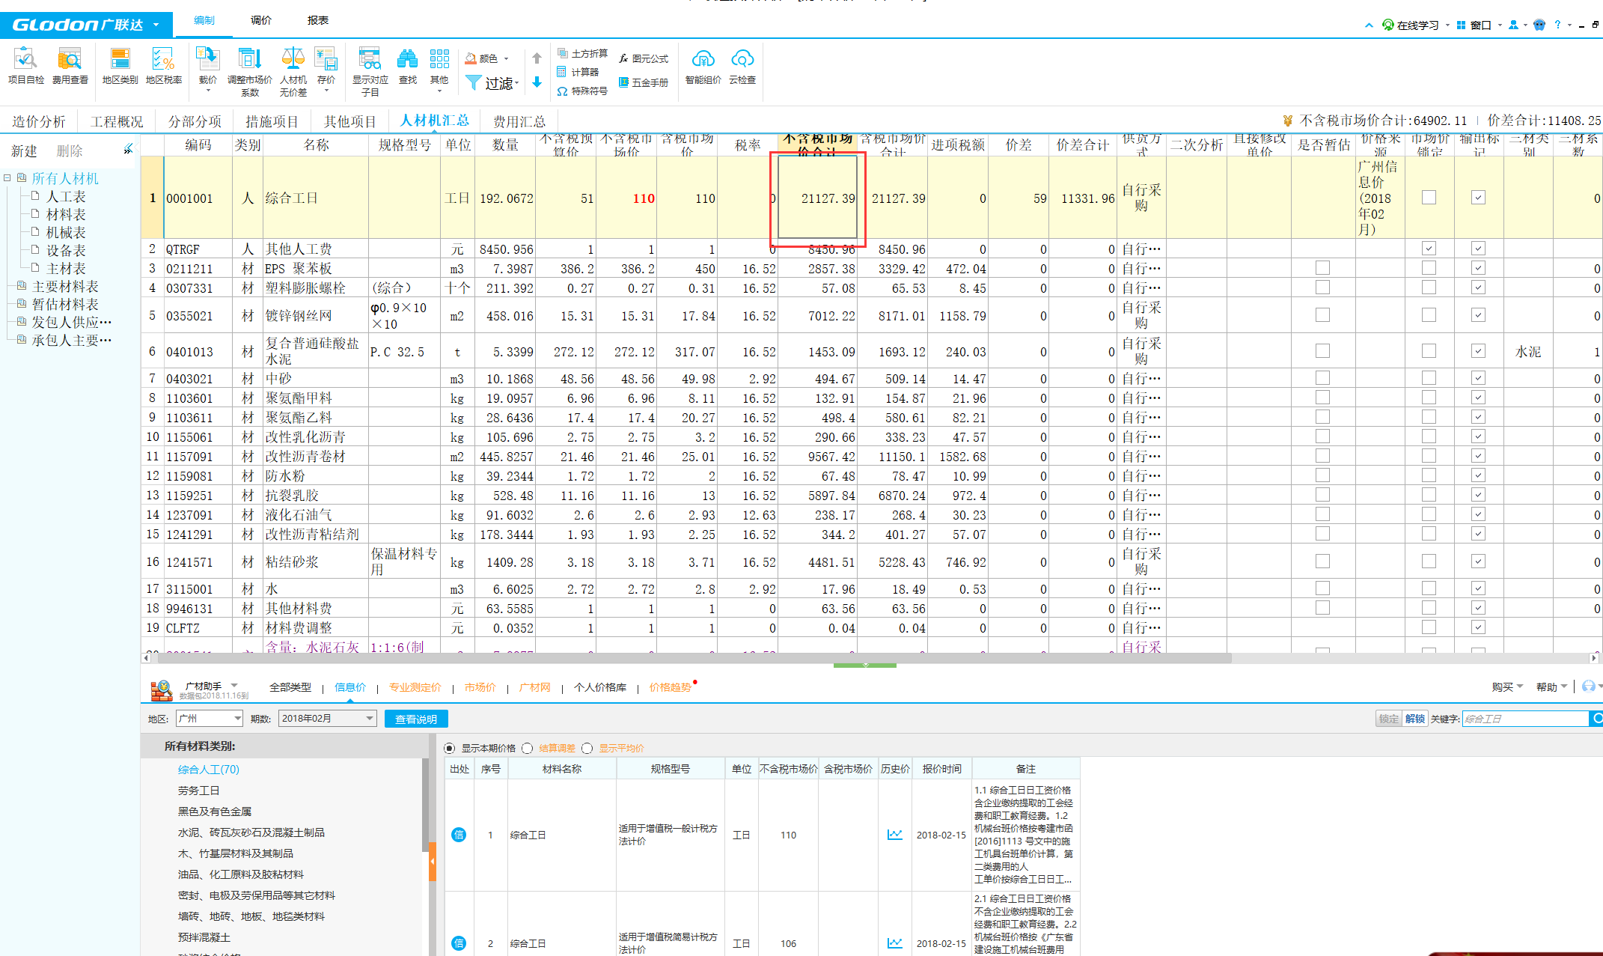Select 人工表 in the left tree
The width and height of the screenshot is (1603, 956).
point(66,196)
